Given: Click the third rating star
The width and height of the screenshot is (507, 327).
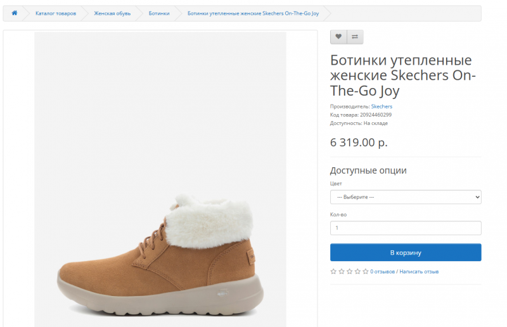Looking at the screenshot, I should (x=349, y=271).
